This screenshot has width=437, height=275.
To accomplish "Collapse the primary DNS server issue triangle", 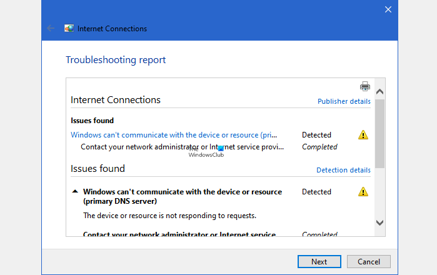I will [75, 192].
